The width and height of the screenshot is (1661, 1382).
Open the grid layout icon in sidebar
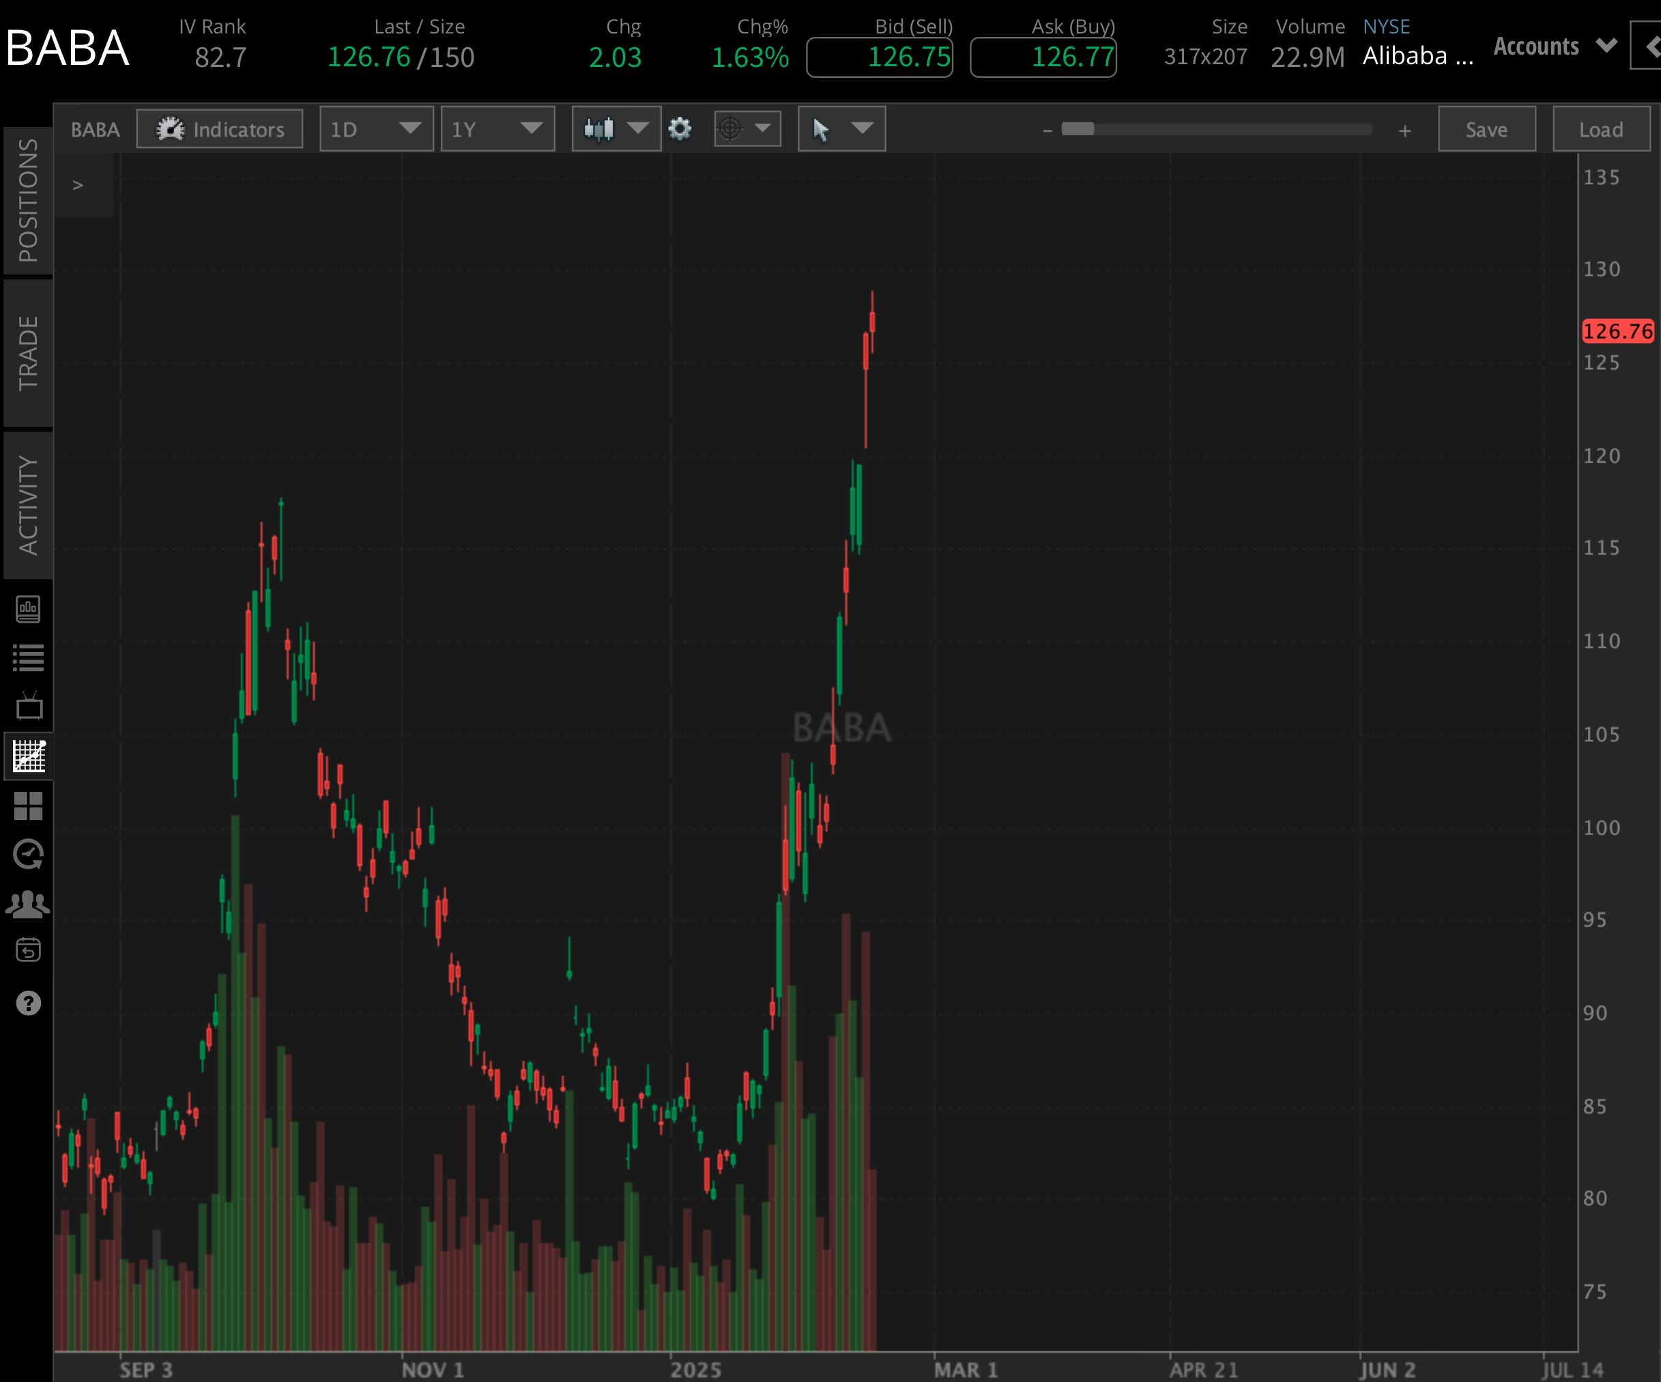click(x=29, y=806)
